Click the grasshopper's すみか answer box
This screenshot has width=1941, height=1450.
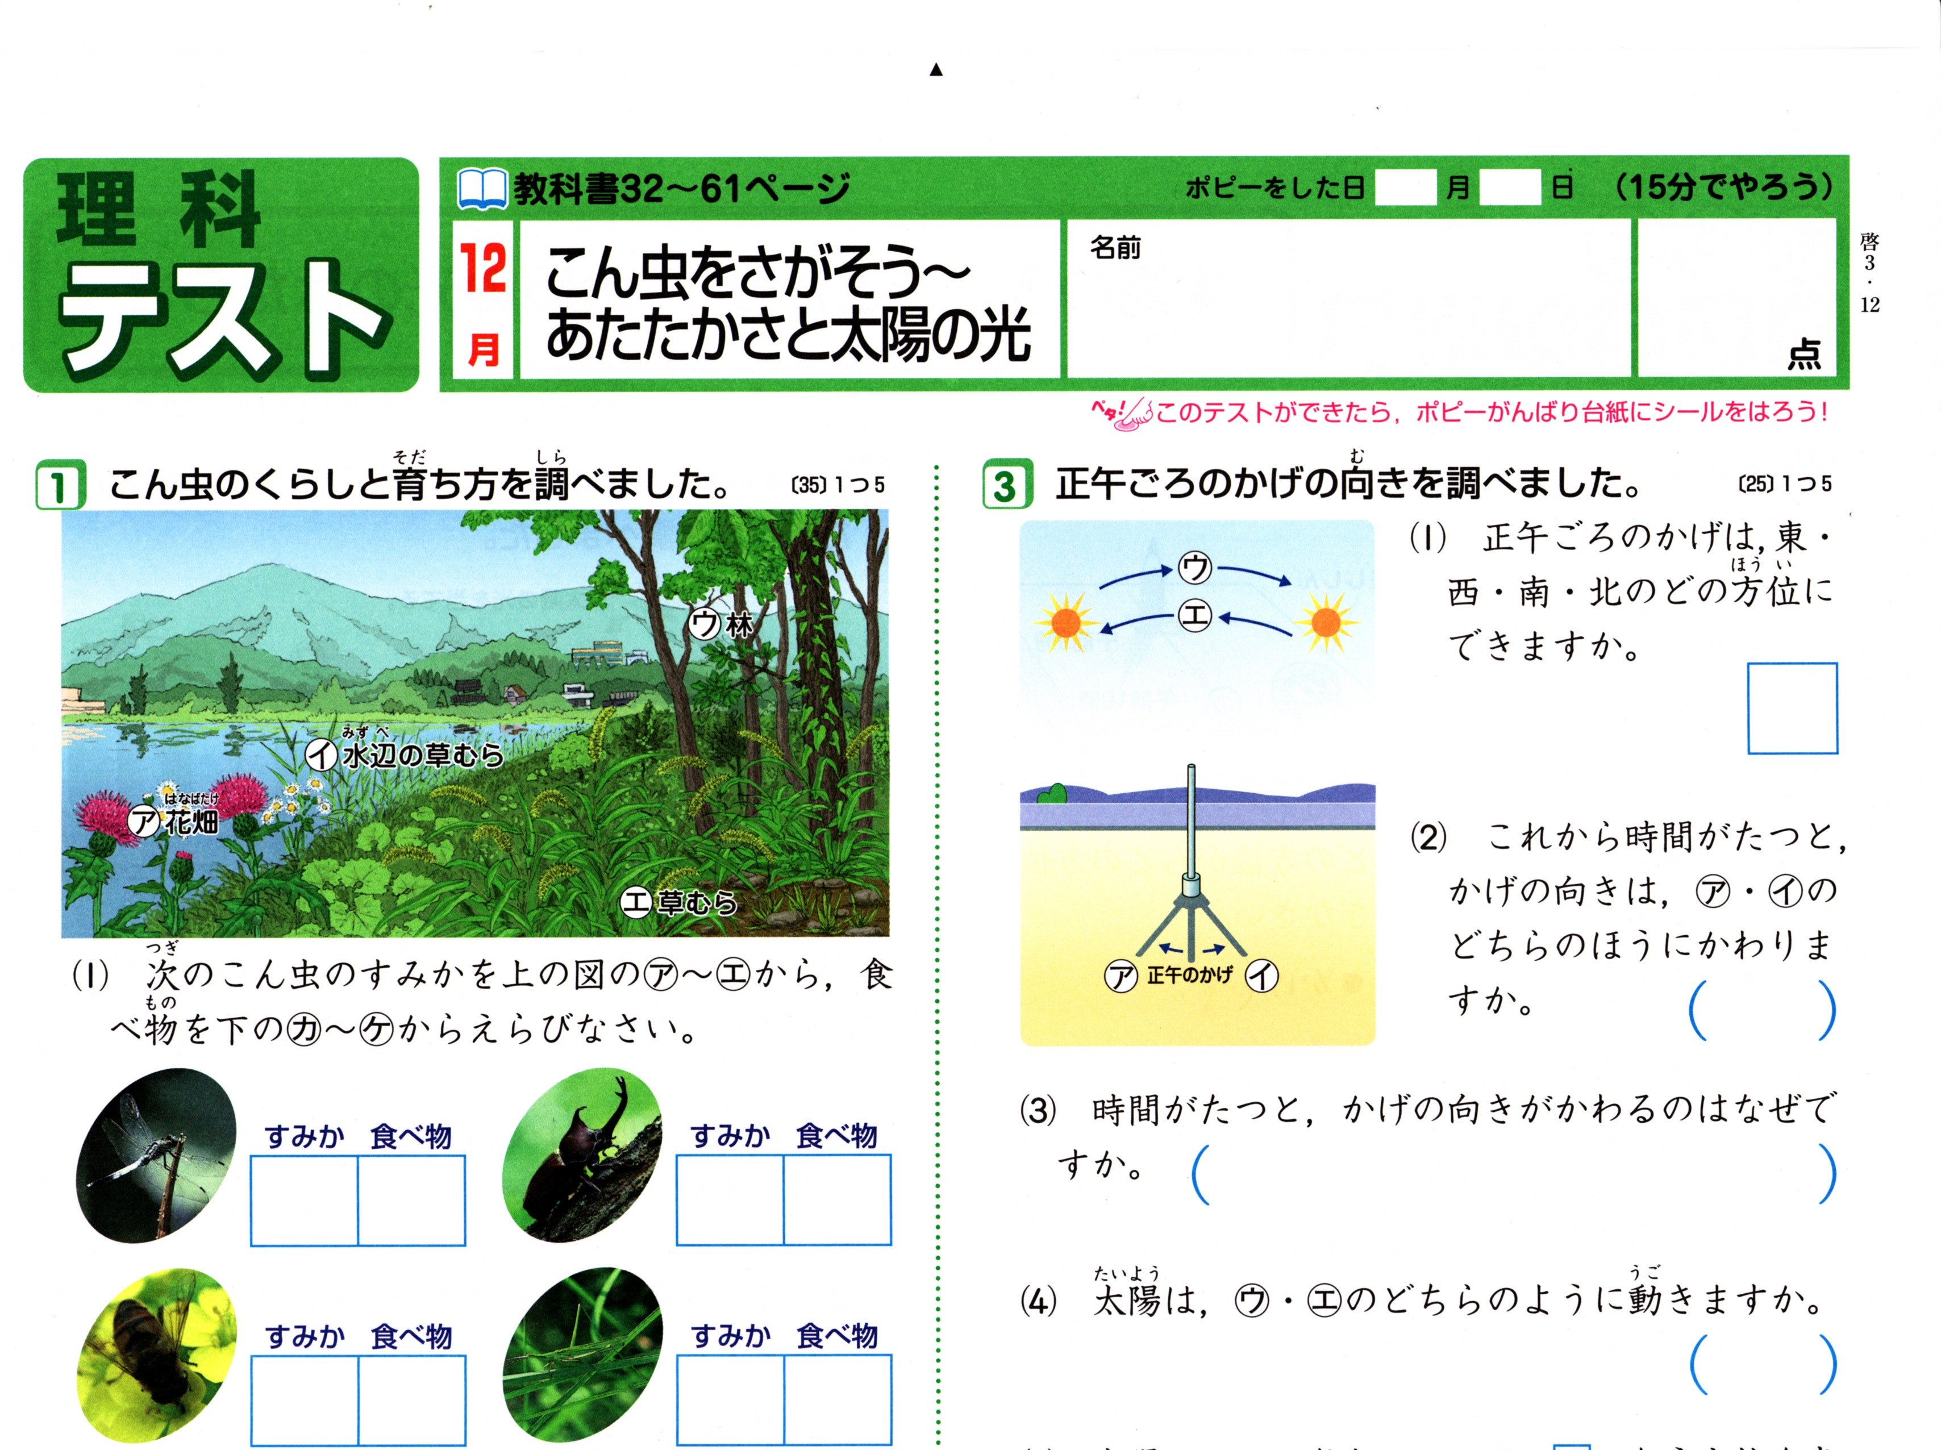click(x=730, y=1399)
